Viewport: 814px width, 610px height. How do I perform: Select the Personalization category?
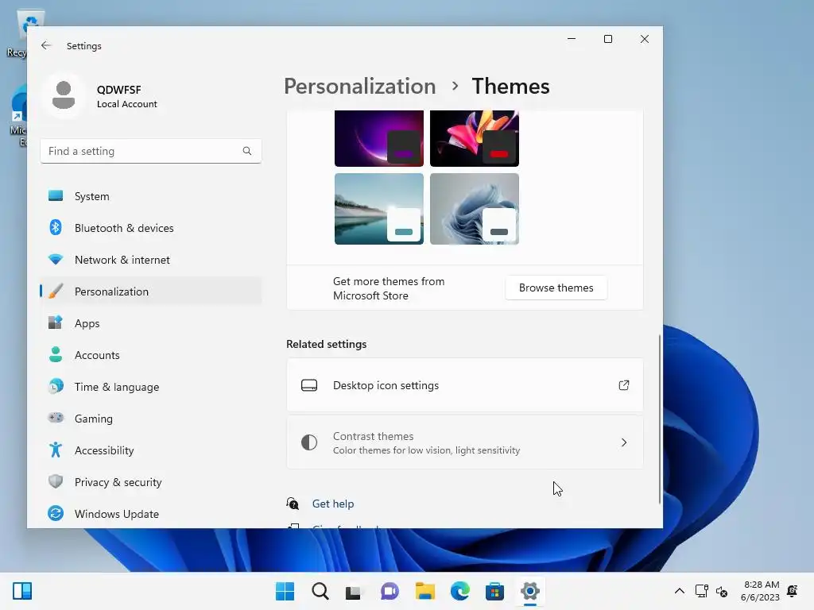[151, 291]
